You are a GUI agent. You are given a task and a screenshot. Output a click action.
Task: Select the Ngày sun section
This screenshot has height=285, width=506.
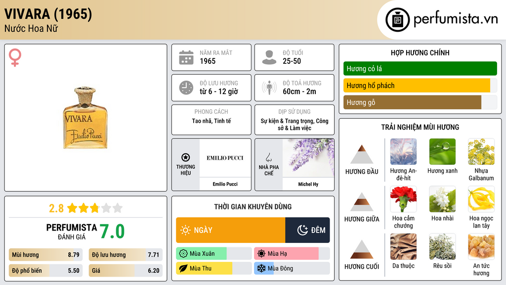tap(230, 230)
